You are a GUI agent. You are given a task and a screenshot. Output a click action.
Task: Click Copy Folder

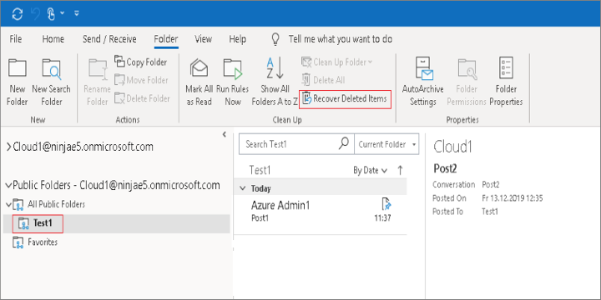coord(141,62)
